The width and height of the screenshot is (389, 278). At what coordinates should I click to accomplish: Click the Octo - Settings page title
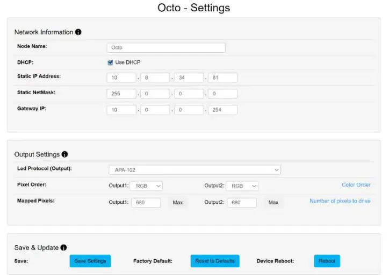194,8
